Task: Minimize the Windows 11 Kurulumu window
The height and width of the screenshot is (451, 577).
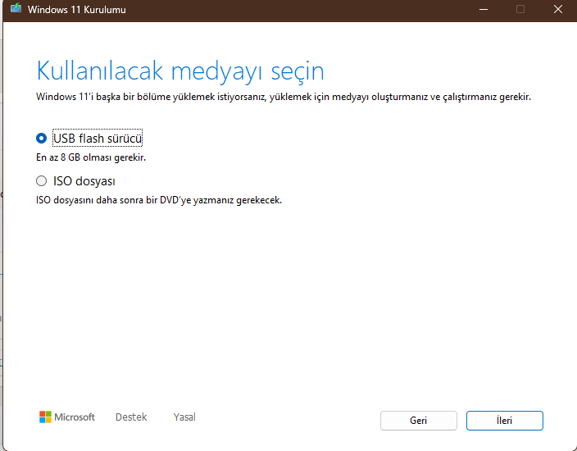Action: click(x=484, y=9)
